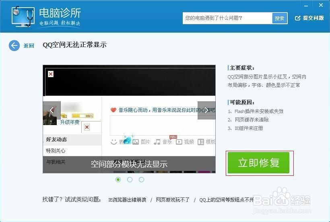Open IE浏览器出错崩溃 similar problem
330x222 pixels.
127,200
